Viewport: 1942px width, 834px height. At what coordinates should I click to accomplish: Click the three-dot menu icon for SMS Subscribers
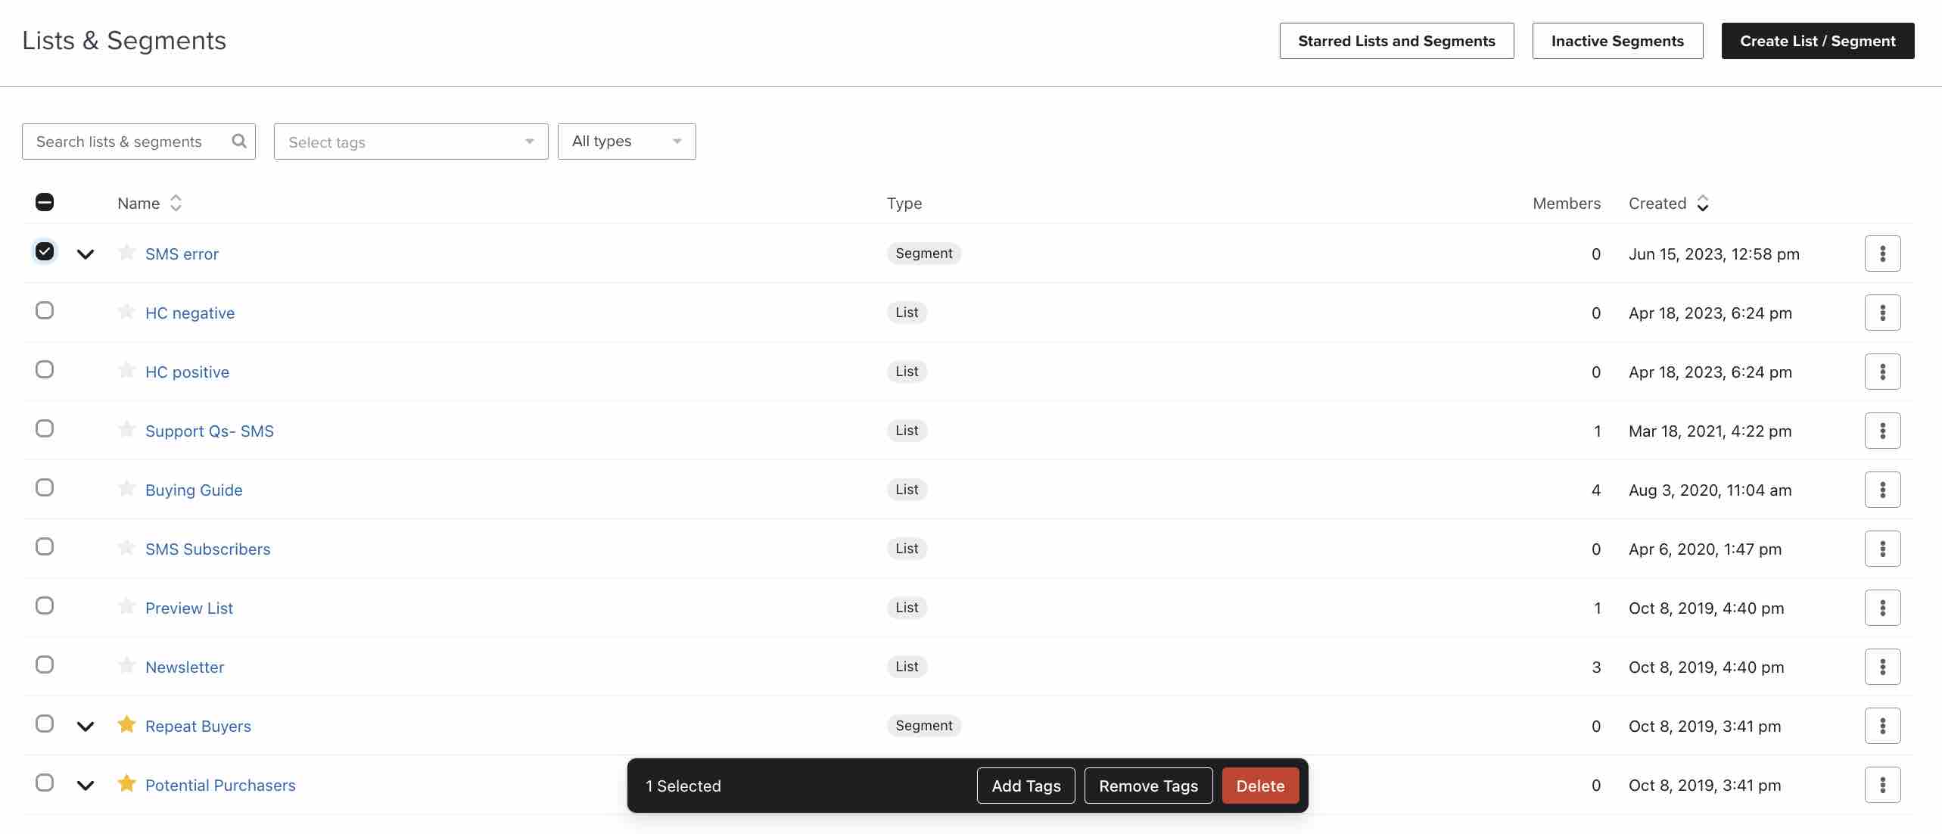coord(1882,548)
